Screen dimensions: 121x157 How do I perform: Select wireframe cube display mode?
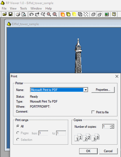click(x=80, y=14)
